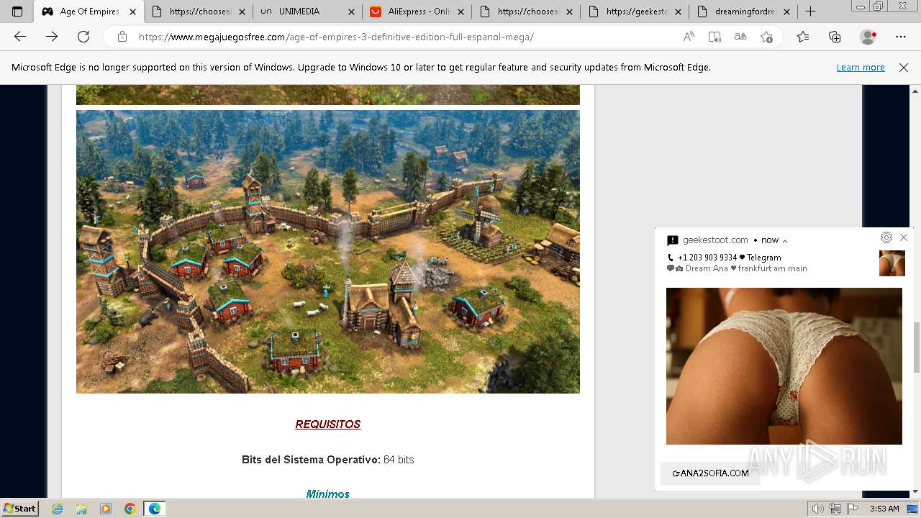Open a new tab

coord(810,12)
